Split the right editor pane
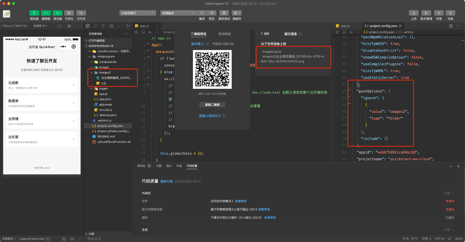 [451, 26]
